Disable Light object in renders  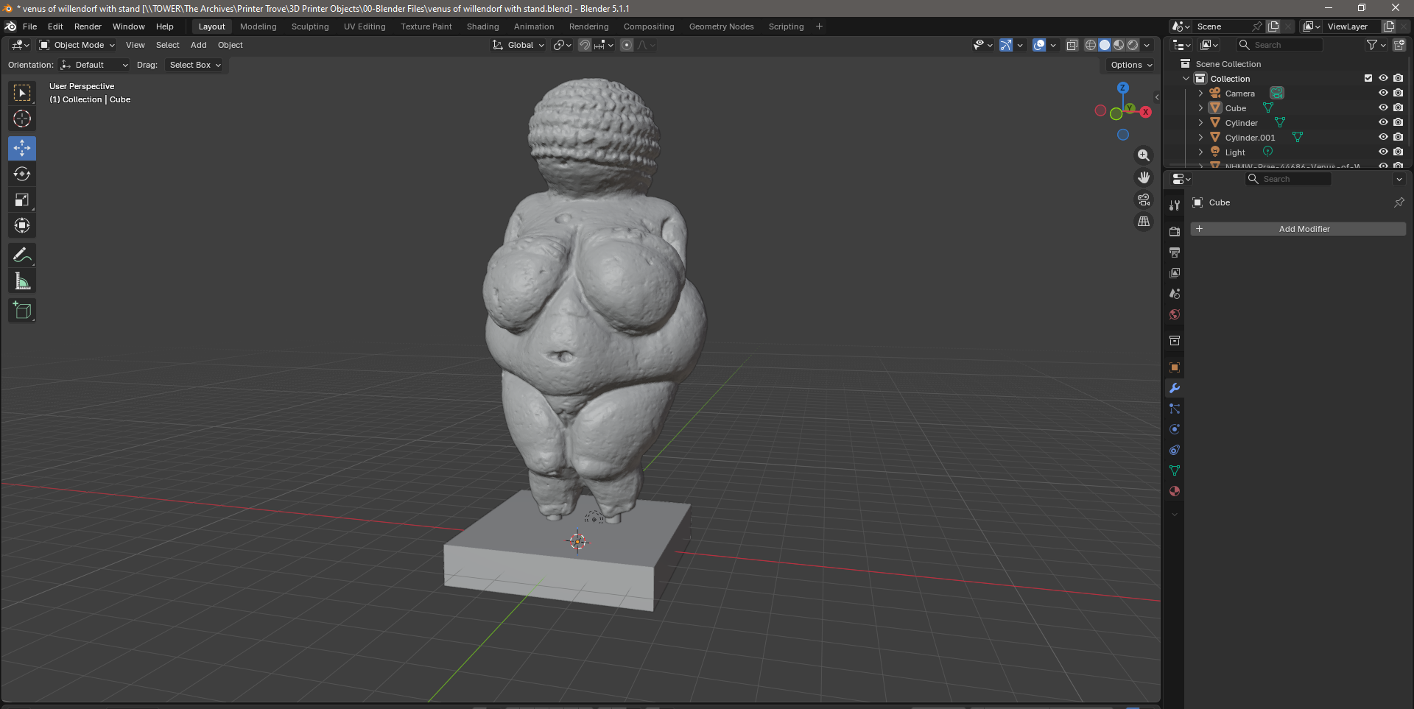pyautogui.click(x=1398, y=152)
